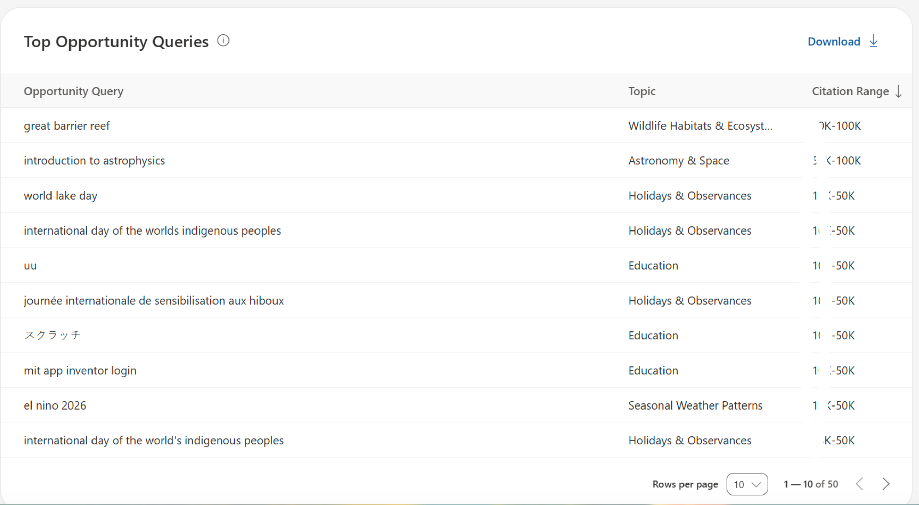Click the 'Astronomy & Space' topic cell

coord(678,161)
